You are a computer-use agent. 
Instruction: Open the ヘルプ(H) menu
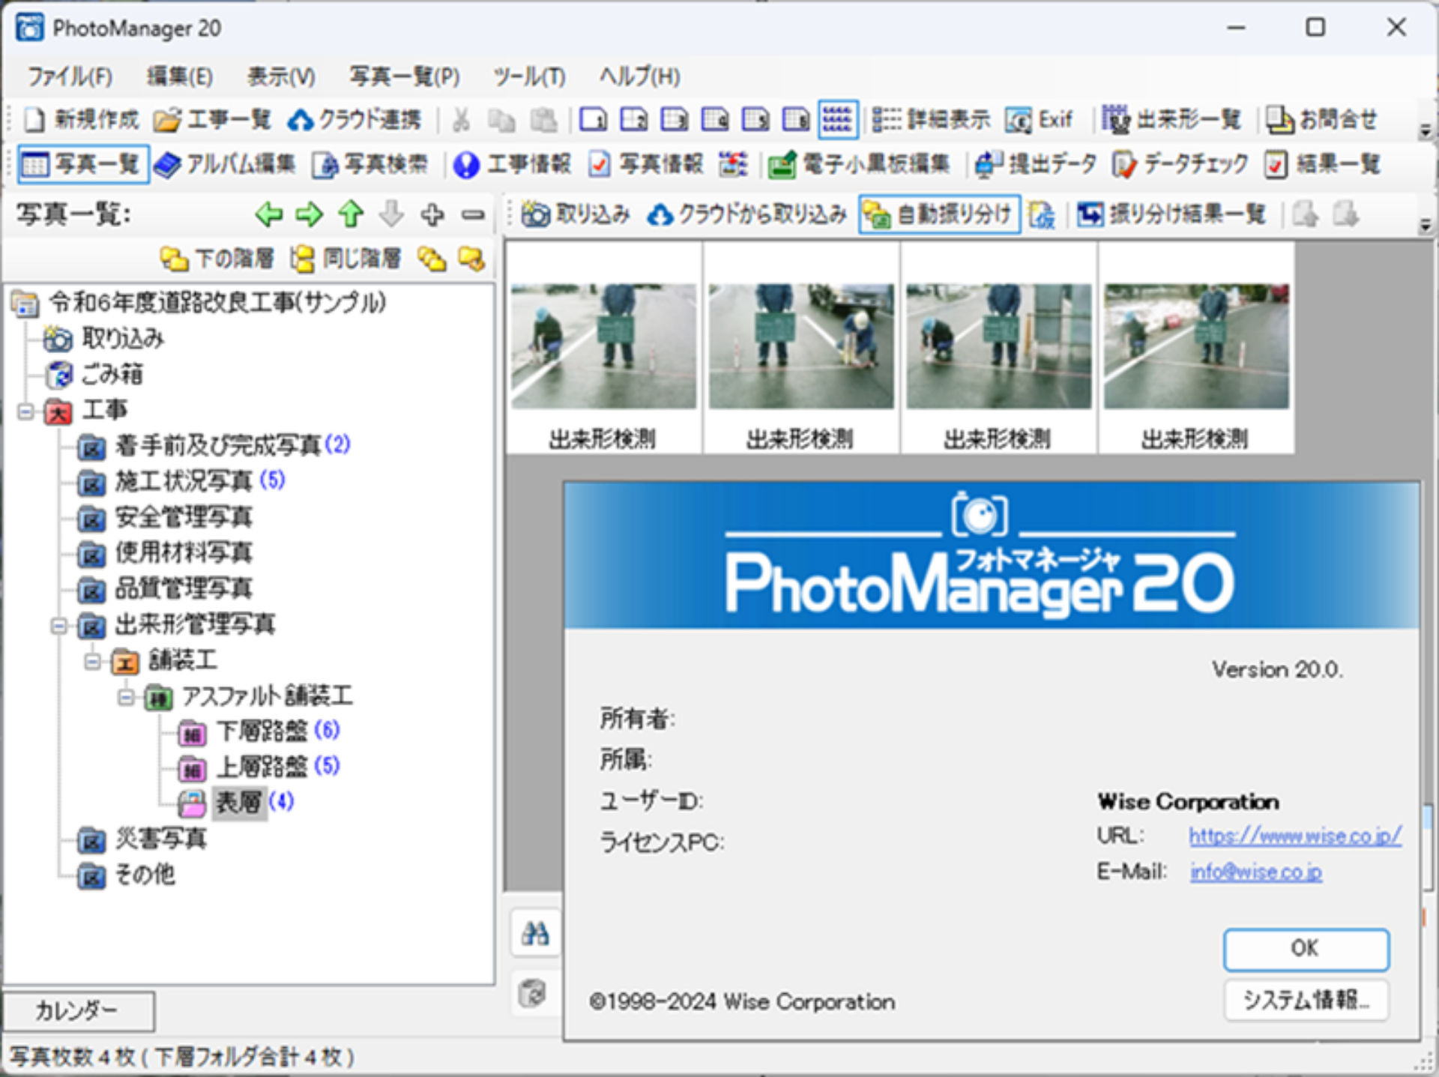point(639,76)
